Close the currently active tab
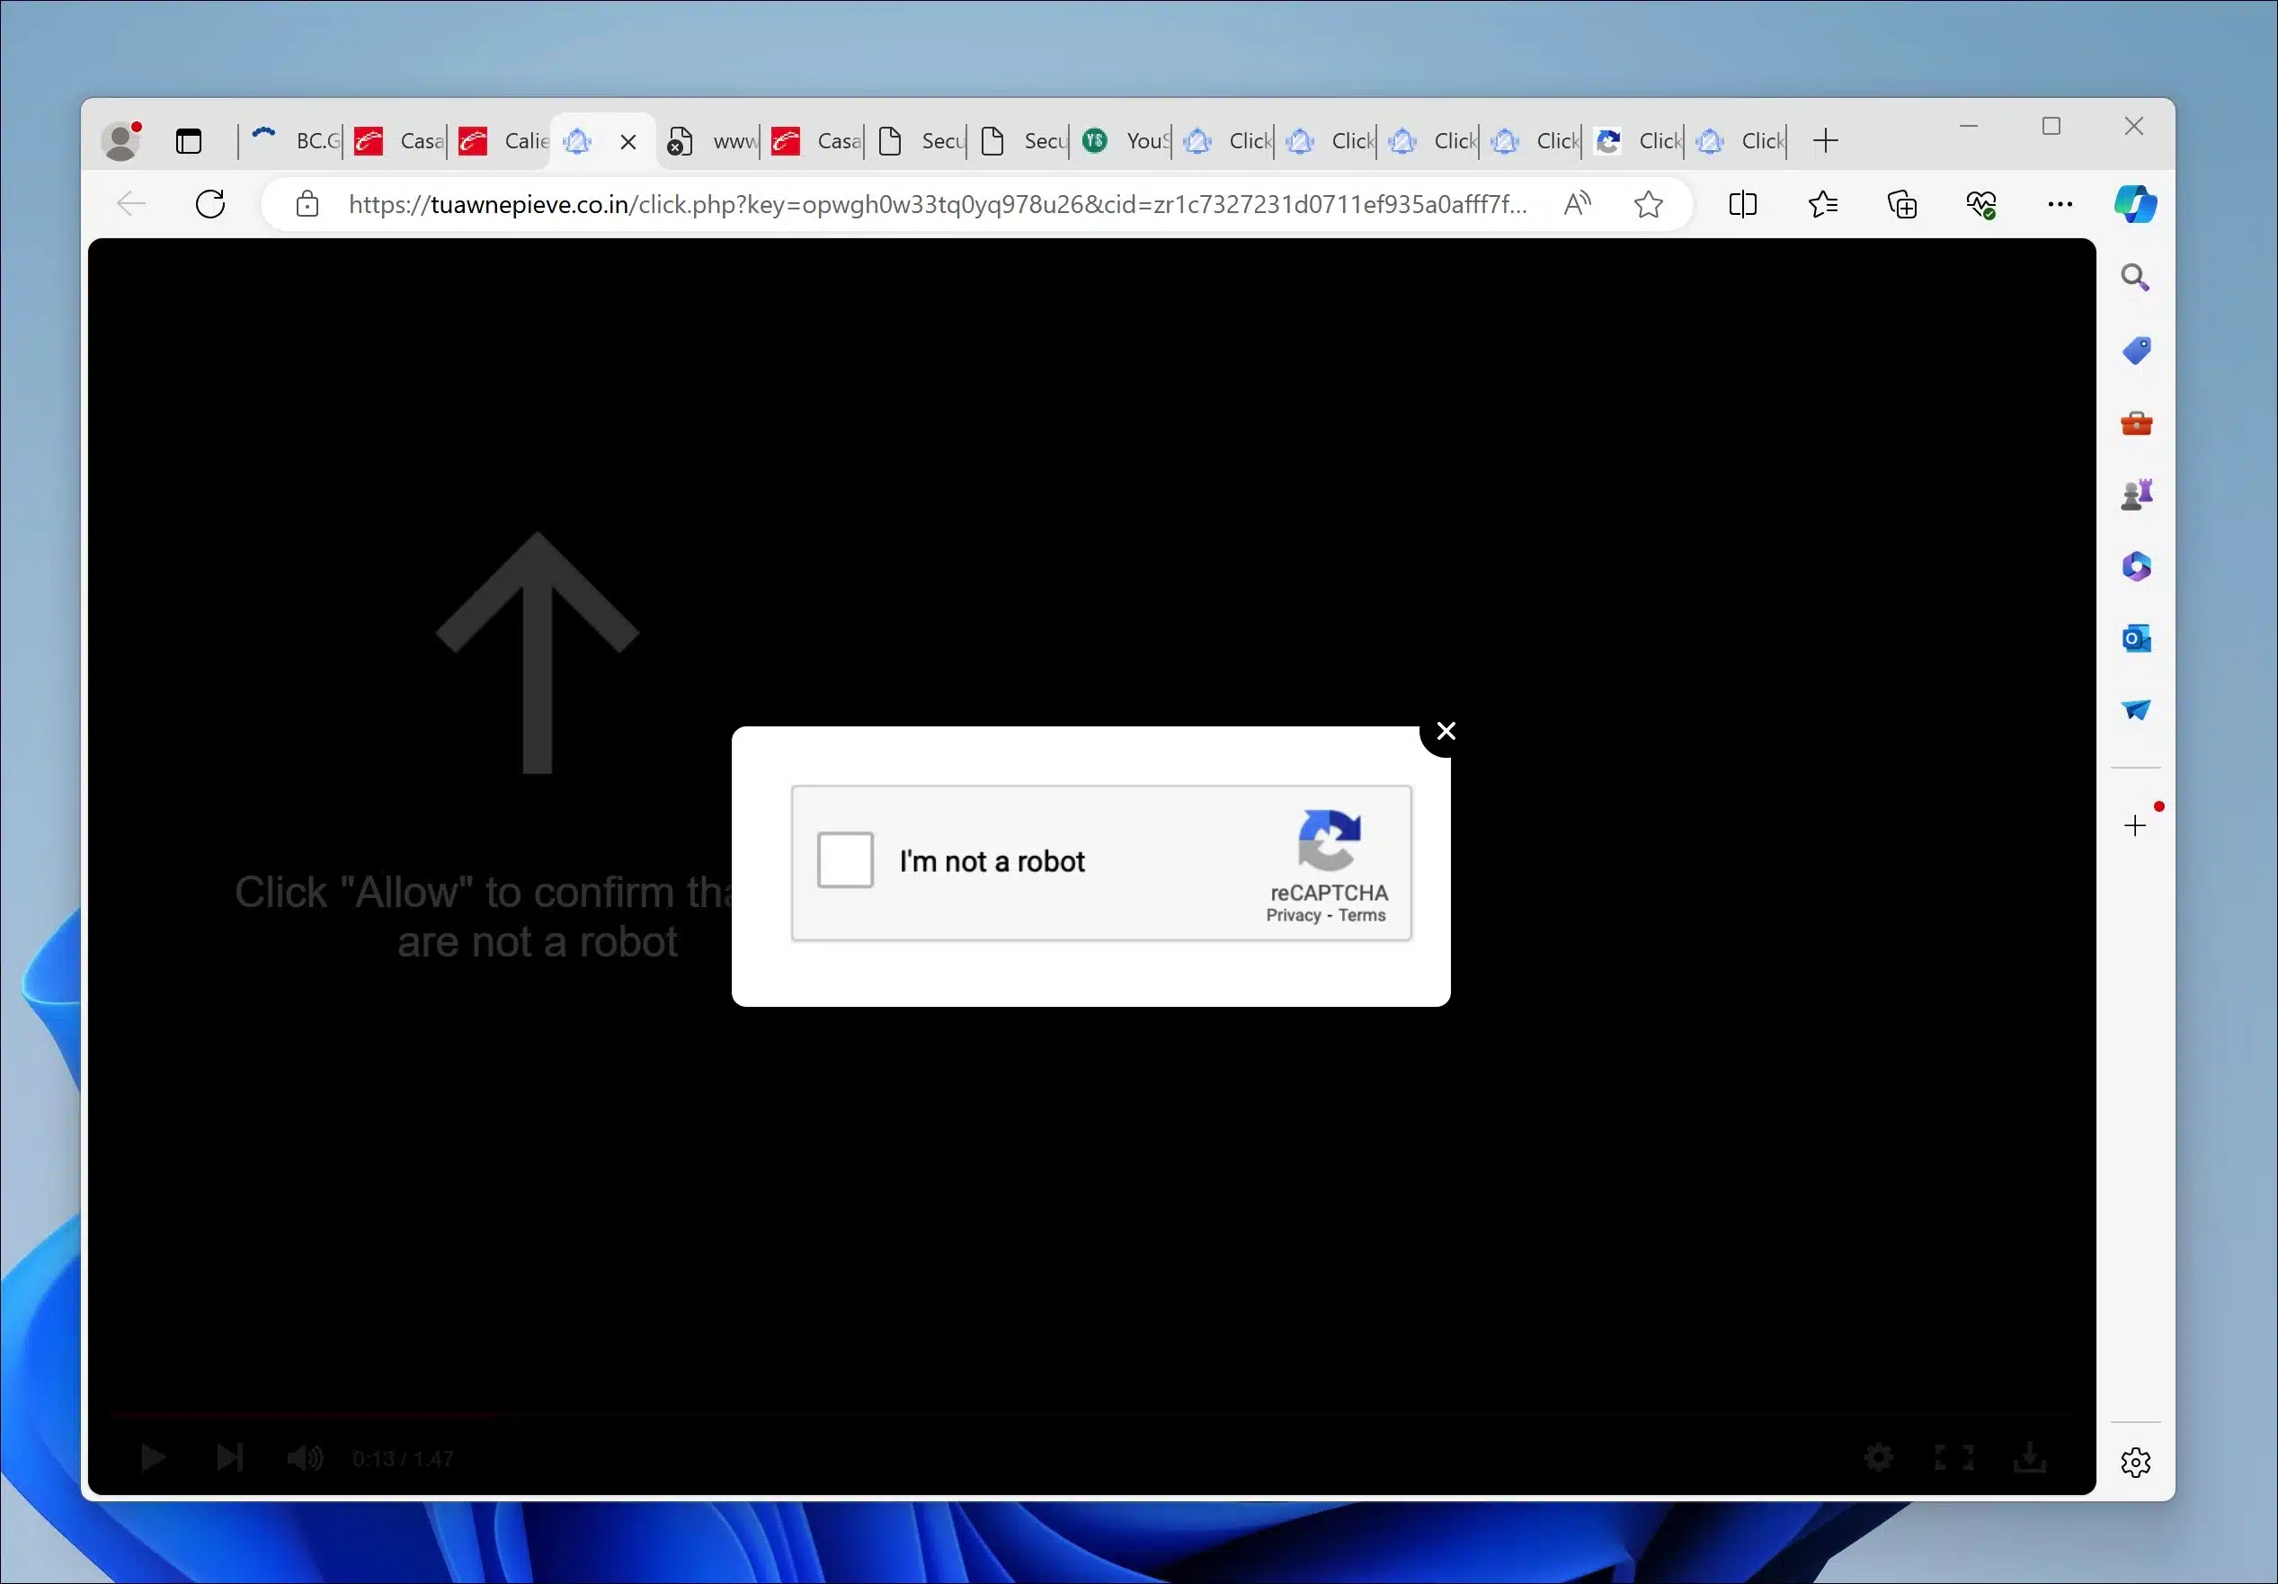2278x1584 pixels. click(x=628, y=142)
